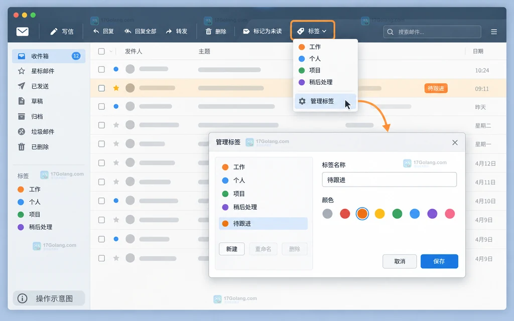Click the 新建 button in dialog

[232, 249]
